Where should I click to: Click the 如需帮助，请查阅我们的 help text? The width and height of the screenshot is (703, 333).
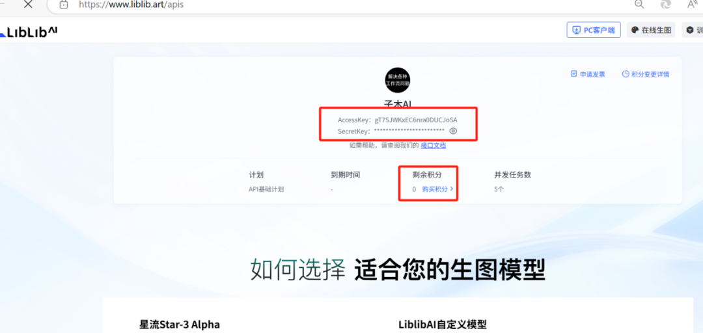click(384, 146)
